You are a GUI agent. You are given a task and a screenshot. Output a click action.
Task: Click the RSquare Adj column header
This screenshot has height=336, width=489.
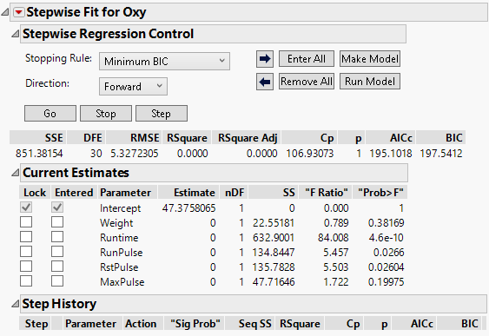pos(248,138)
